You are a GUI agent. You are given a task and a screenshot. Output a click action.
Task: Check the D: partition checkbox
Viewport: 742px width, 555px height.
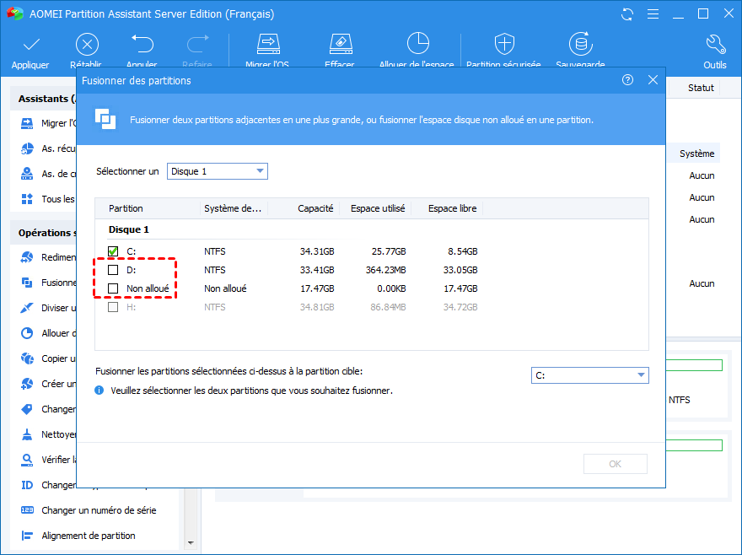pos(113,270)
